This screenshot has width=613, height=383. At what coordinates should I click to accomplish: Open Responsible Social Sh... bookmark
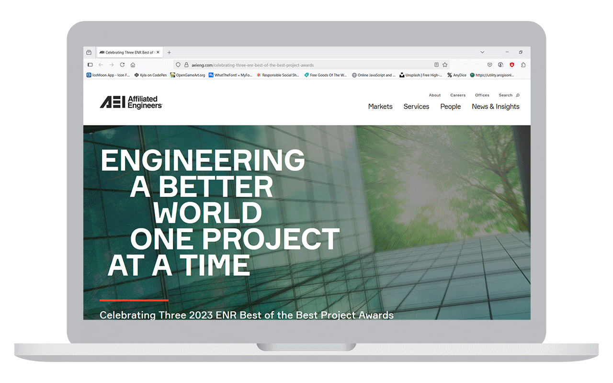pos(278,75)
